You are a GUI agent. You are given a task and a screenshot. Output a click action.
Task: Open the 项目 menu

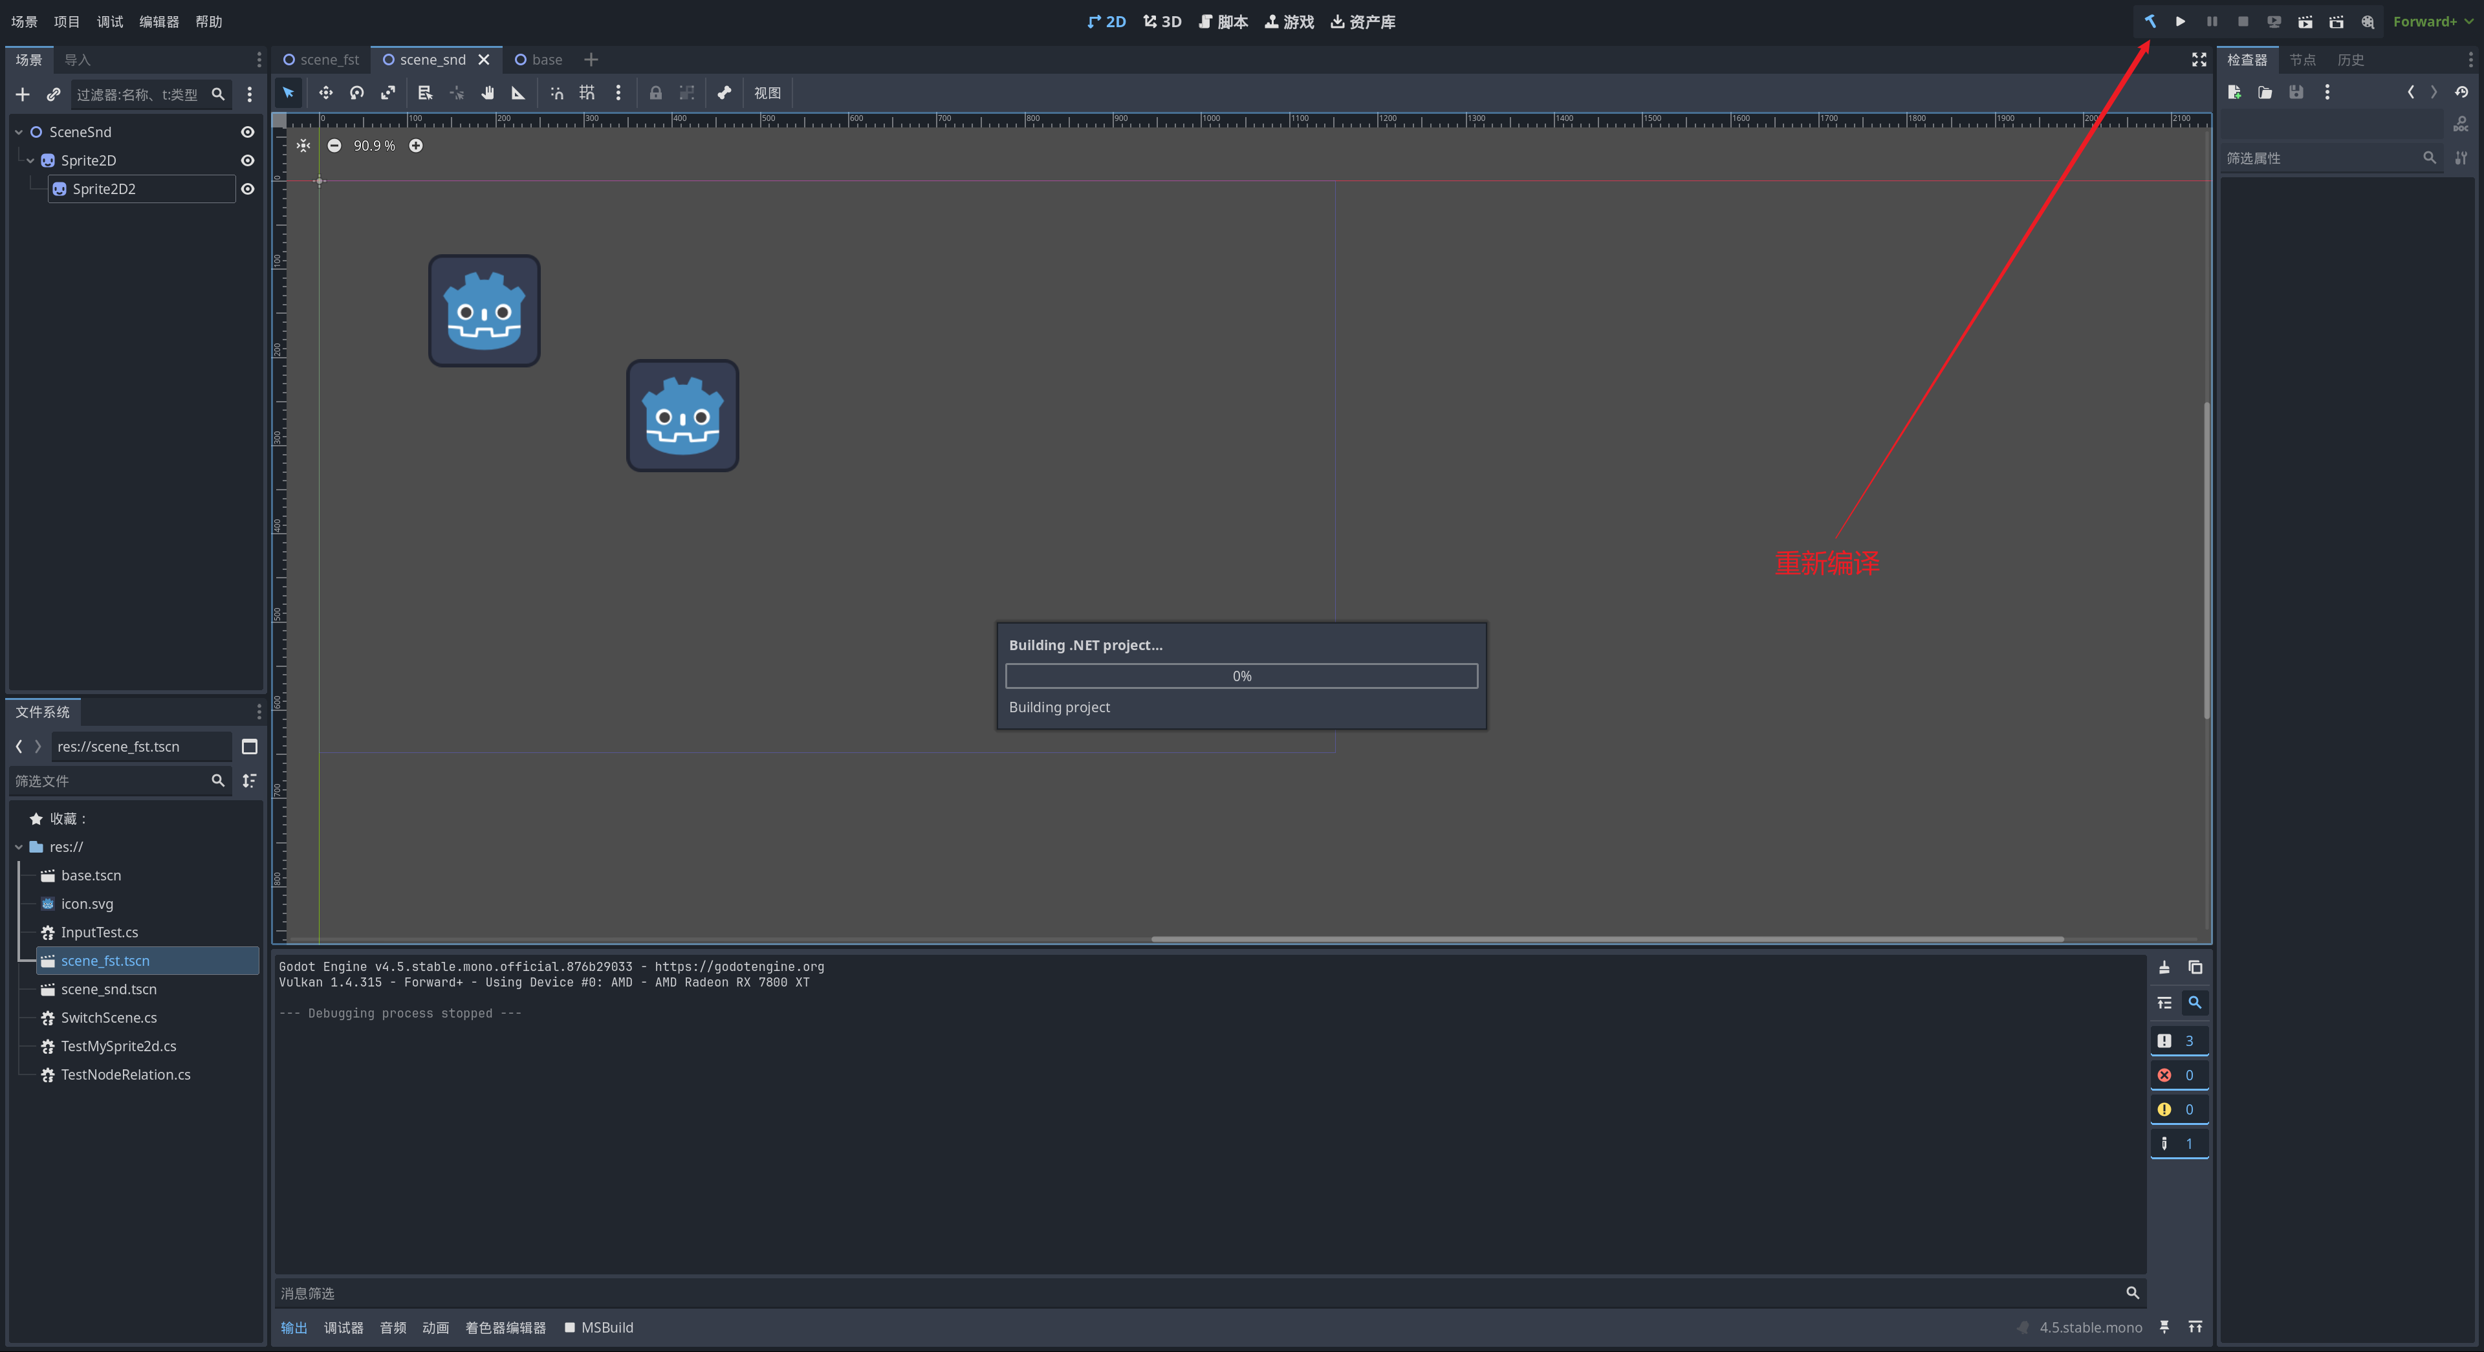67,21
